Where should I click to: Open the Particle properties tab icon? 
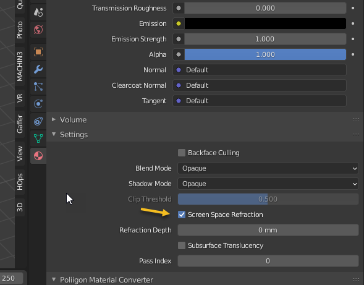point(38,87)
